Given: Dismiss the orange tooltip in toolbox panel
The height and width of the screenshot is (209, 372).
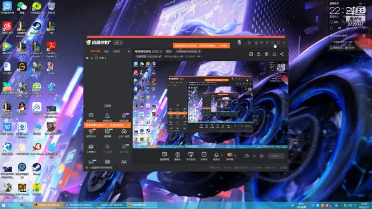Looking at the screenshot, I should 128,125.
